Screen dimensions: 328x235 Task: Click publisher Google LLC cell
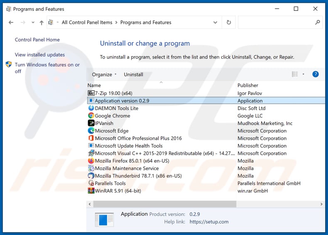[250, 116]
